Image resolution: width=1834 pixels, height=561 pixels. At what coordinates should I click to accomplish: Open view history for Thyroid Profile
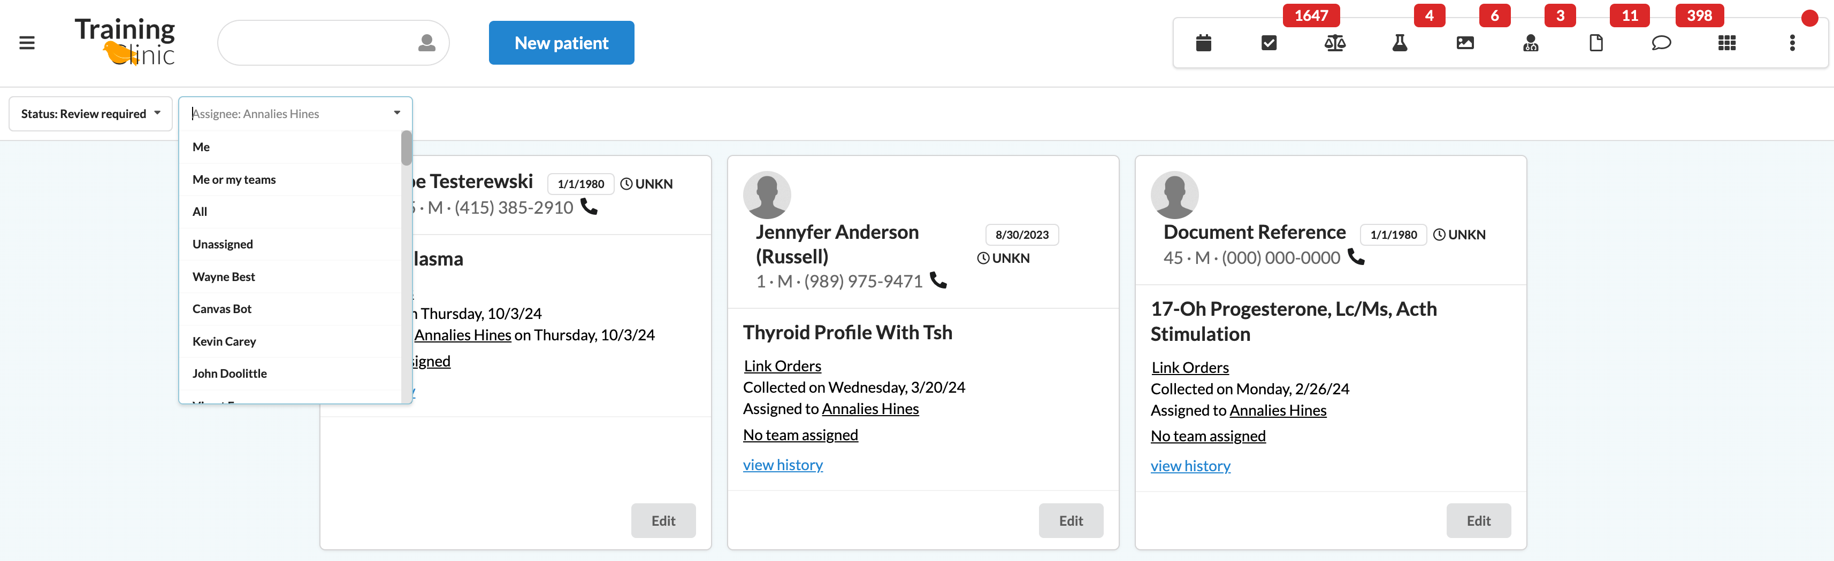pyautogui.click(x=782, y=465)
